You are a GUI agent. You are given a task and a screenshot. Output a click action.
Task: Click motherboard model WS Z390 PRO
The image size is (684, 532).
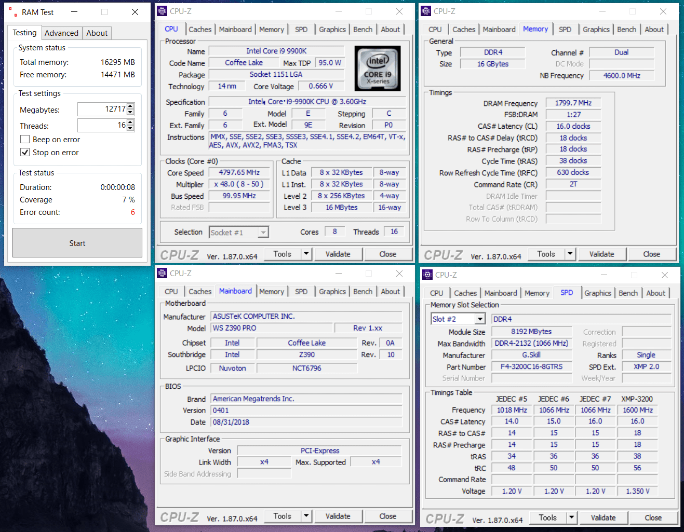pyautogui.click(x=272, y=329)
